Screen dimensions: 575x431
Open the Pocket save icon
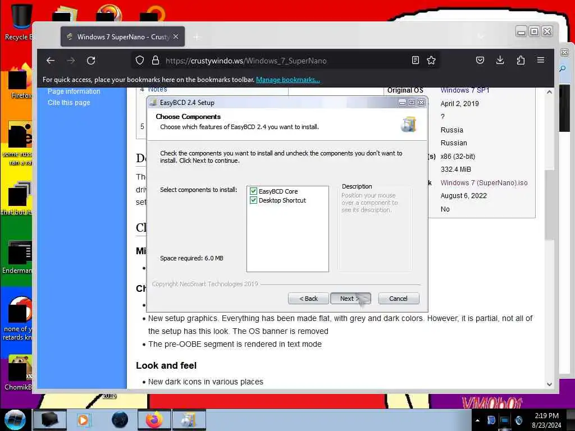(480, 60)
